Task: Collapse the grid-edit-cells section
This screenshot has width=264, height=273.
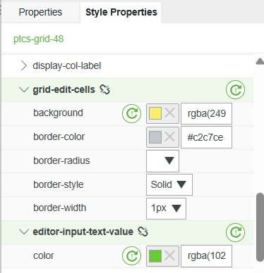Action: (x=23, y=89)
